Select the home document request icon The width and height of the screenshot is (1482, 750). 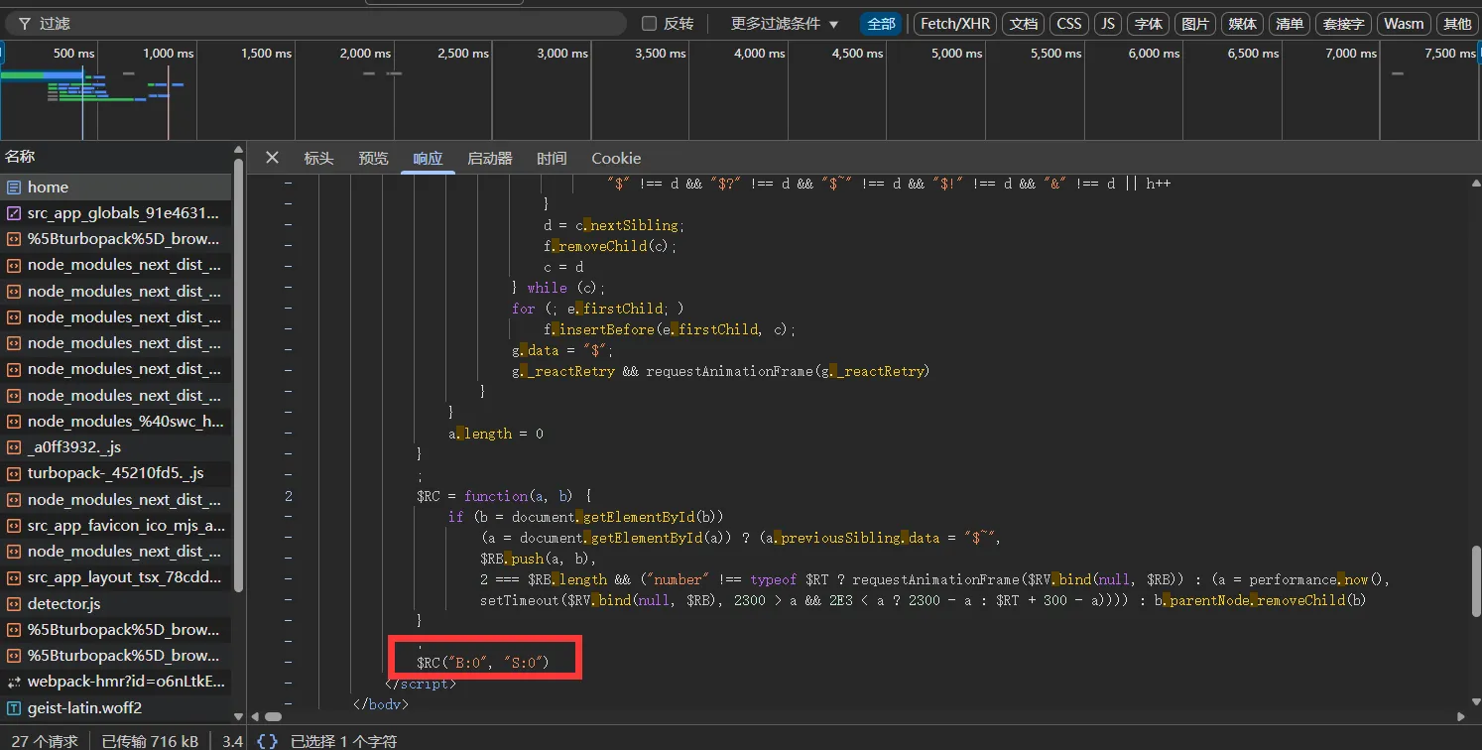(14, 187)
